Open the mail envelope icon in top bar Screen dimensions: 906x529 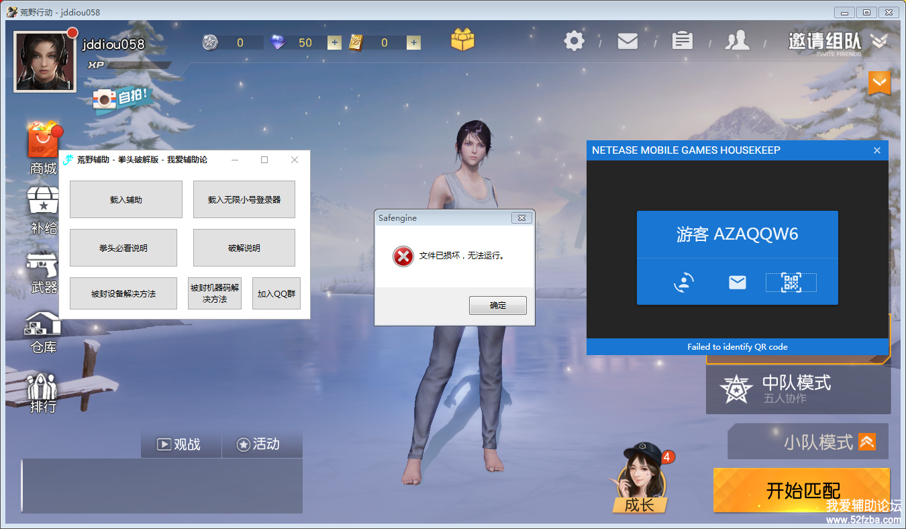coord(627,42)
